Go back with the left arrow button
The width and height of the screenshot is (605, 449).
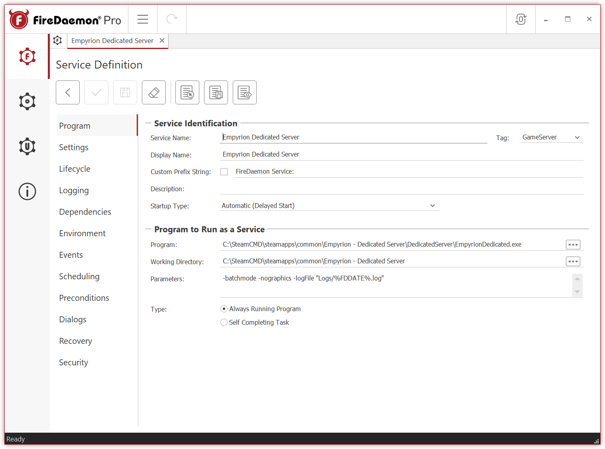[x=68, y=92]
